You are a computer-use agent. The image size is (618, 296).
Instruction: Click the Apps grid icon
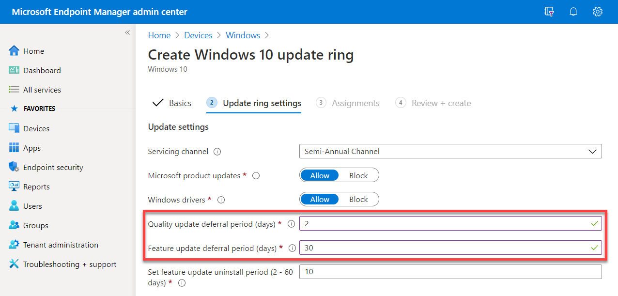[14, 148]
